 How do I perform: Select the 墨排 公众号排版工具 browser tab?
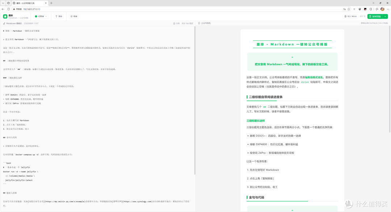point(29,3)
